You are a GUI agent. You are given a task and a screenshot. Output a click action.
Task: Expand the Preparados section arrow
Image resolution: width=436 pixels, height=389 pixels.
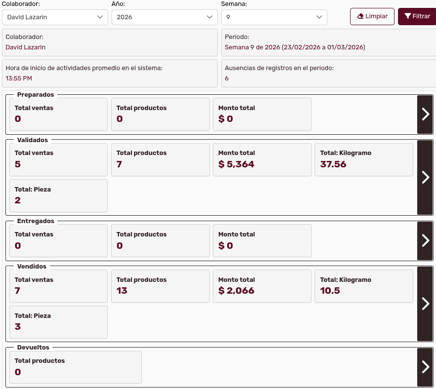click(x=425, y=115)
